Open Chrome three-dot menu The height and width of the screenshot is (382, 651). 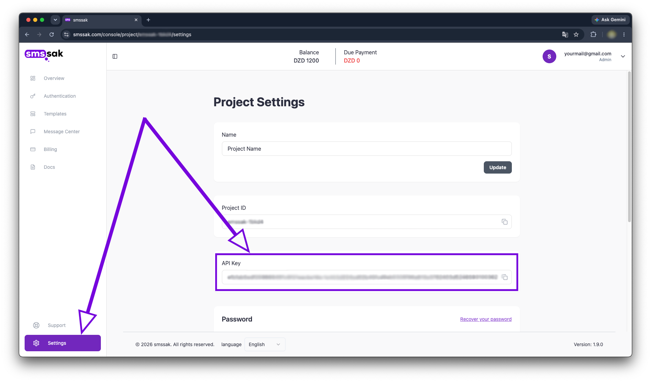(624, 35)
